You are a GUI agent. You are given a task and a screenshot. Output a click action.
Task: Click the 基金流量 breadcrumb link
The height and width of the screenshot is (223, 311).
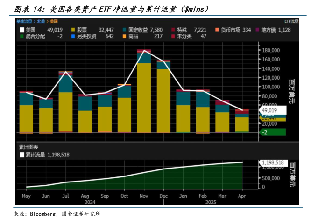24,21
